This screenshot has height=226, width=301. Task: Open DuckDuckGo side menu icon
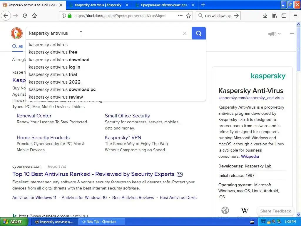click(292, 34)
